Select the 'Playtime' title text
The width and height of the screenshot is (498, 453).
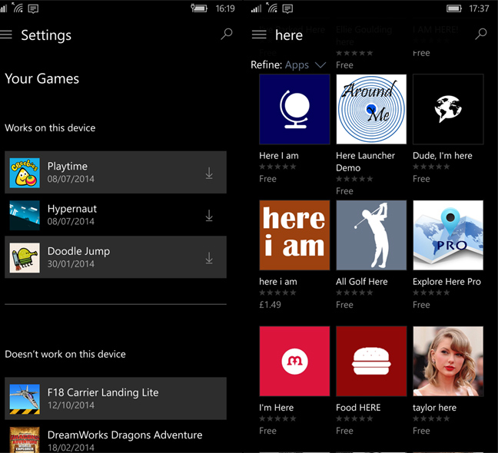click(x=68, y=166)
